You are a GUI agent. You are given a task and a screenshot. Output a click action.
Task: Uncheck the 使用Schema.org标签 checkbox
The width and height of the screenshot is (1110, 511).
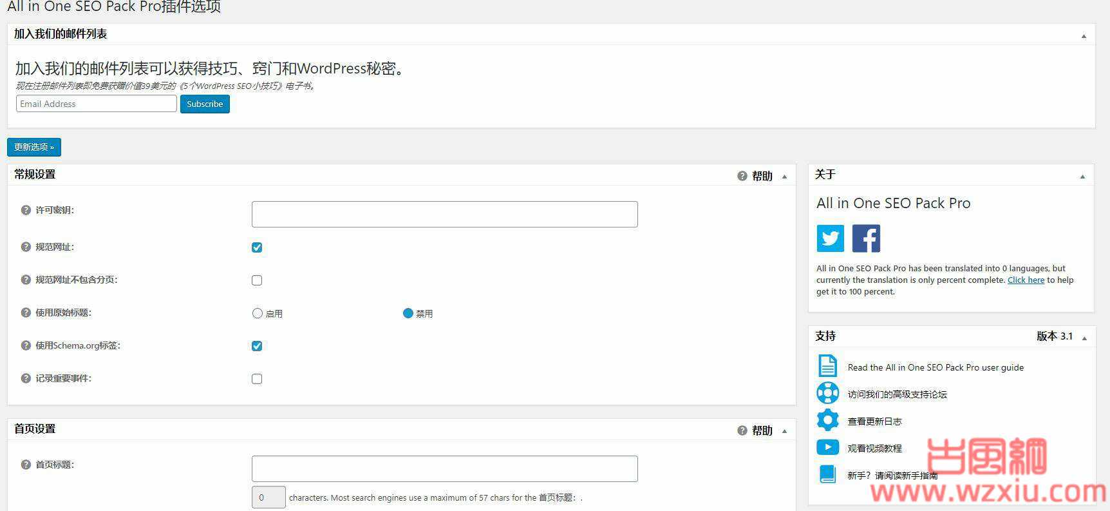click(257, 346)
